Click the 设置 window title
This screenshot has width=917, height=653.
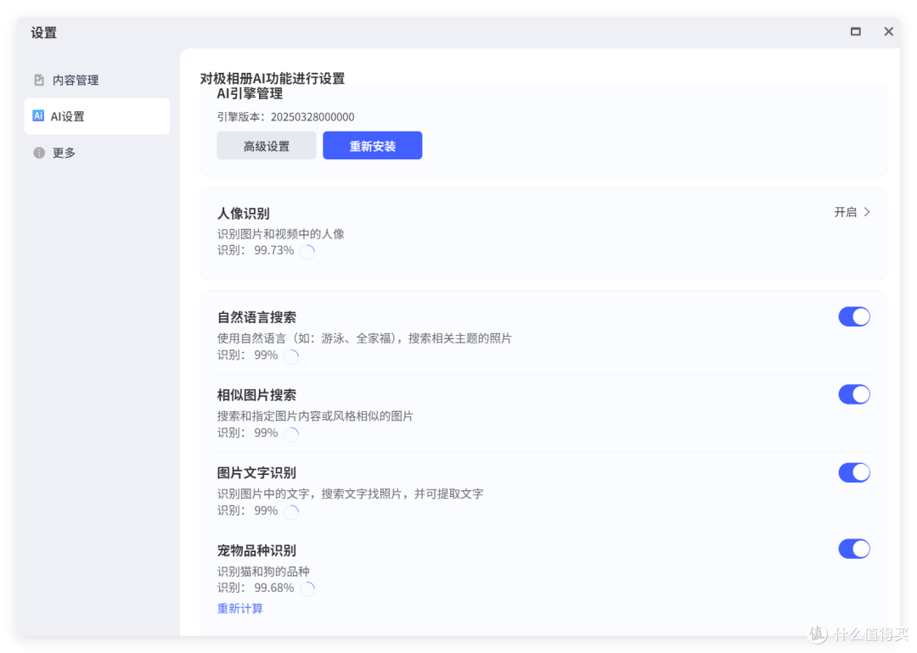point(44,33)
